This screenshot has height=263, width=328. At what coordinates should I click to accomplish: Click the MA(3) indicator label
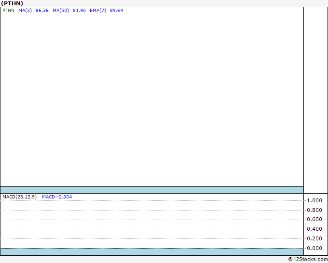pyautogui.click(x=25, y=11)
